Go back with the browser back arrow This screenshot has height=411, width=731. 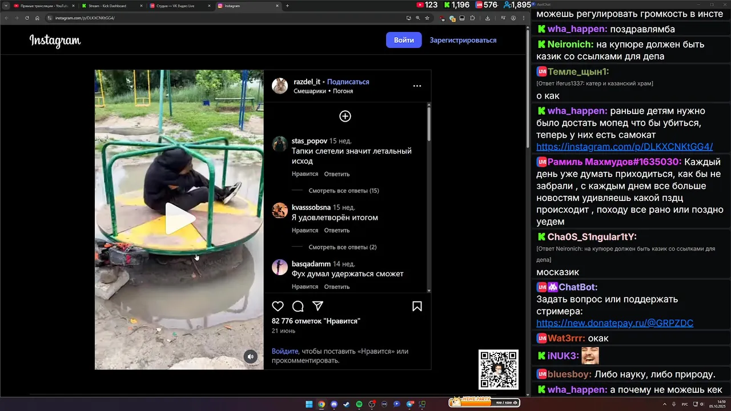(7, 18)
